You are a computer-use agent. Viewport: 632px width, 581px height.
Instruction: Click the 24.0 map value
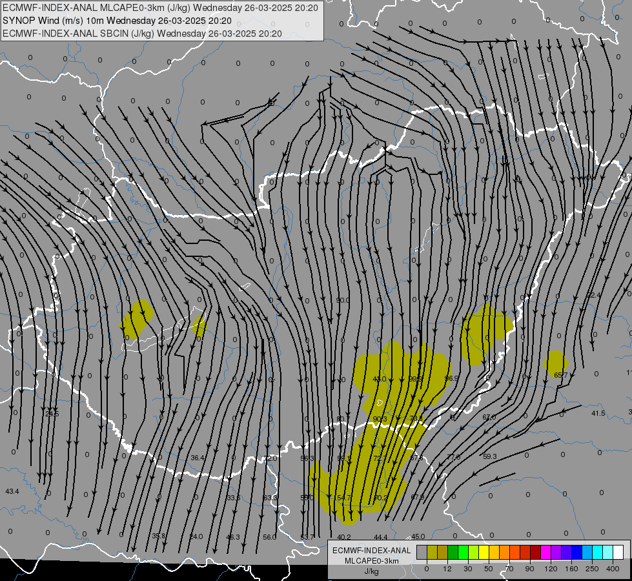196,536
